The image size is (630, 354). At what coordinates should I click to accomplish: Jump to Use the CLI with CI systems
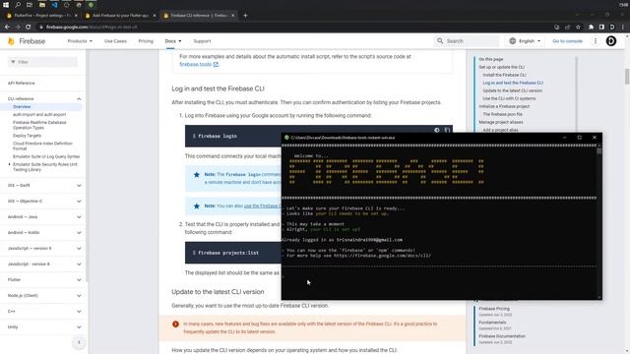point(509,98)
